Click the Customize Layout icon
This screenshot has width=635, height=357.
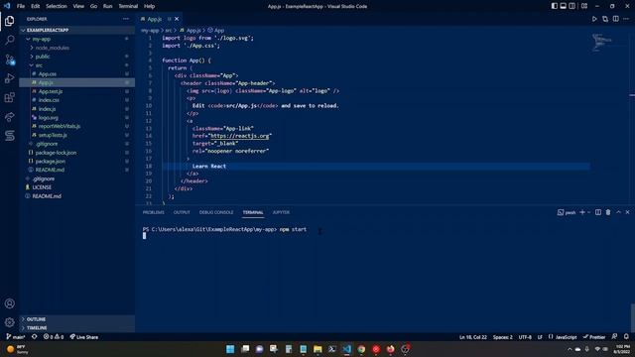[x=584, y=6]
